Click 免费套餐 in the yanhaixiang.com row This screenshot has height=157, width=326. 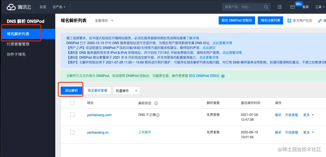coord(213,115)
